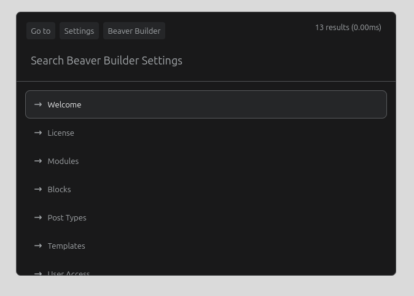
Task: Click the arrow icon beside Welcome
Action: pos(38,104)
